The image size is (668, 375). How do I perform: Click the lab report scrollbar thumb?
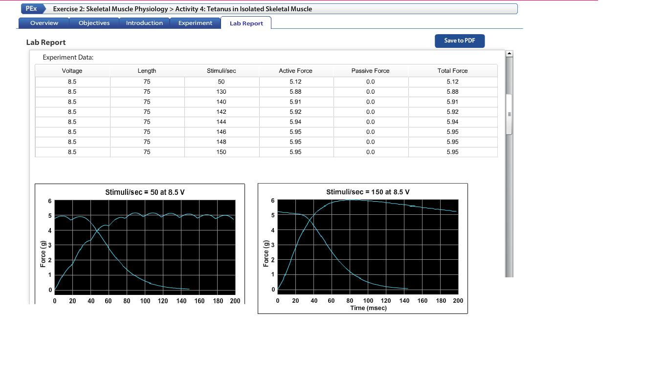509,114
